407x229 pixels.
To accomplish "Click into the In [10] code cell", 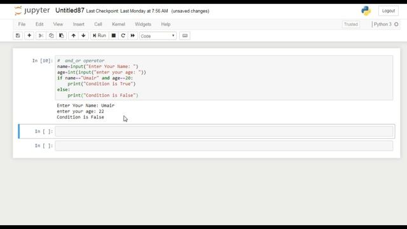I will [x=224, y=78].
